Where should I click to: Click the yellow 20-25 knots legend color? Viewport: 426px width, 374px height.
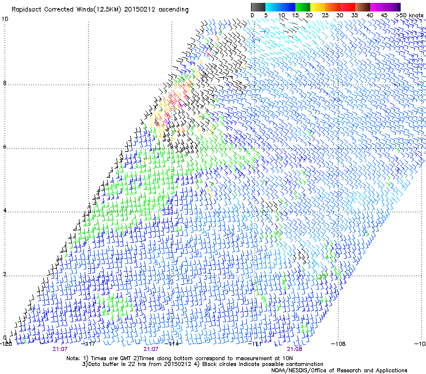point(318,7)
